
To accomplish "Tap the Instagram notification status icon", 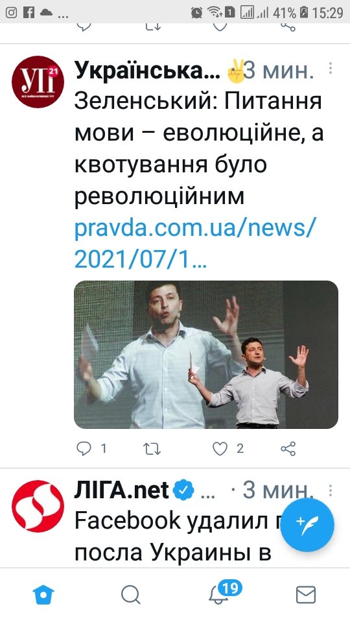I will 11,12.
